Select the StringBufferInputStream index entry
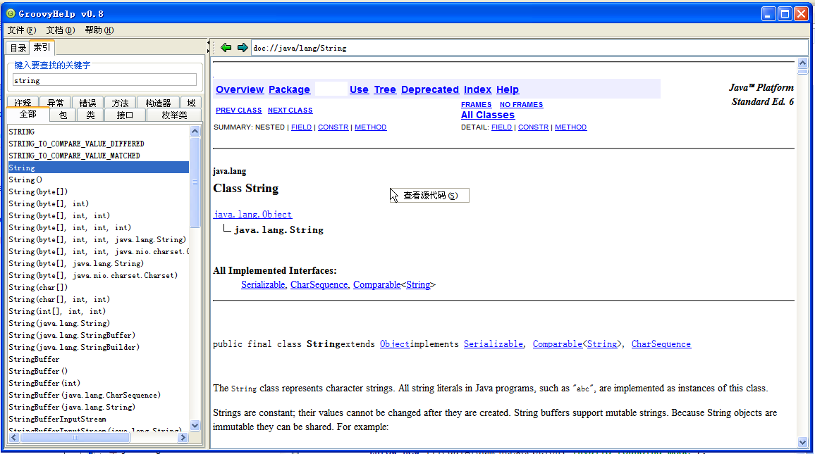Screen dimensions: 815x454 pyautogui.click(x=98, y=419)
